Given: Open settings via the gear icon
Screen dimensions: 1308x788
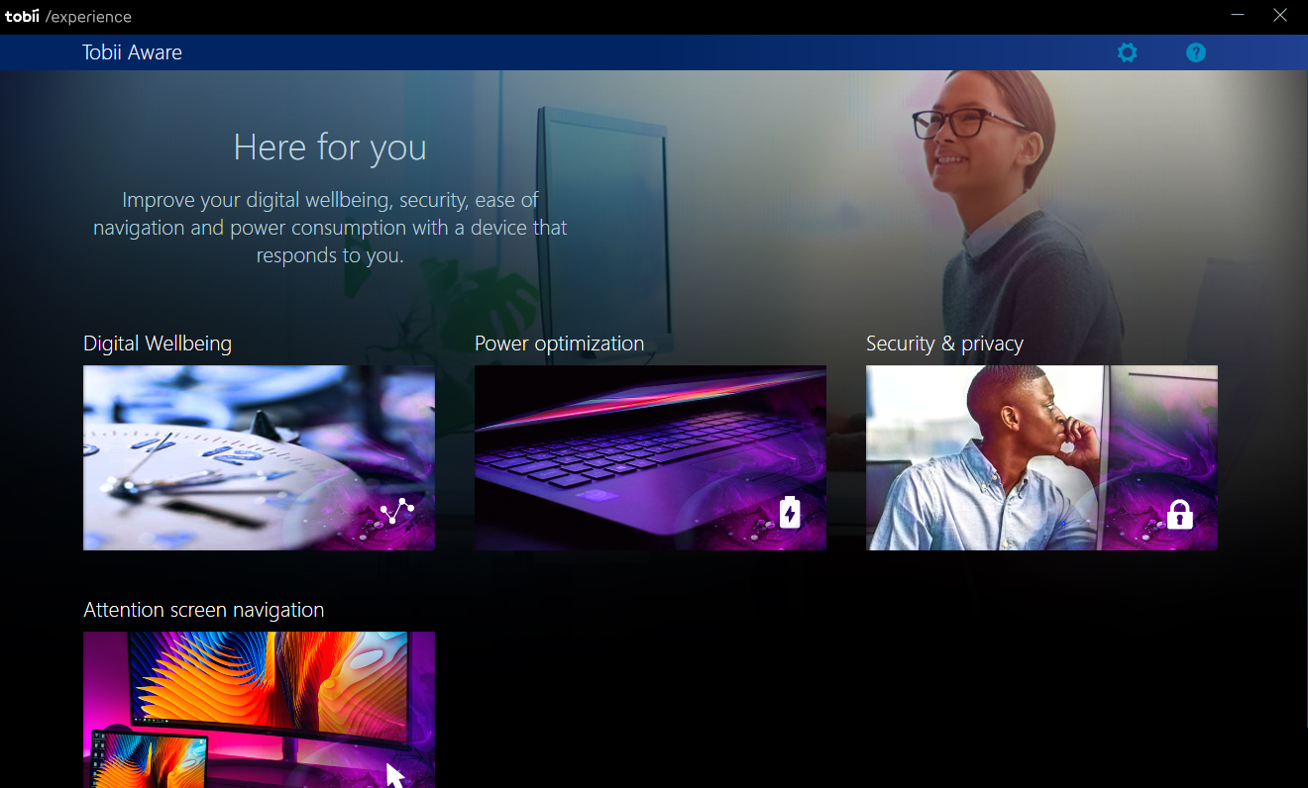Looking at the screenshot, I should tap(1127, 52).
